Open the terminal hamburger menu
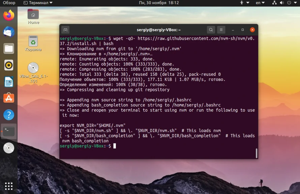The width and height of the screenshot is (300, 194). [x=221, y=30]
